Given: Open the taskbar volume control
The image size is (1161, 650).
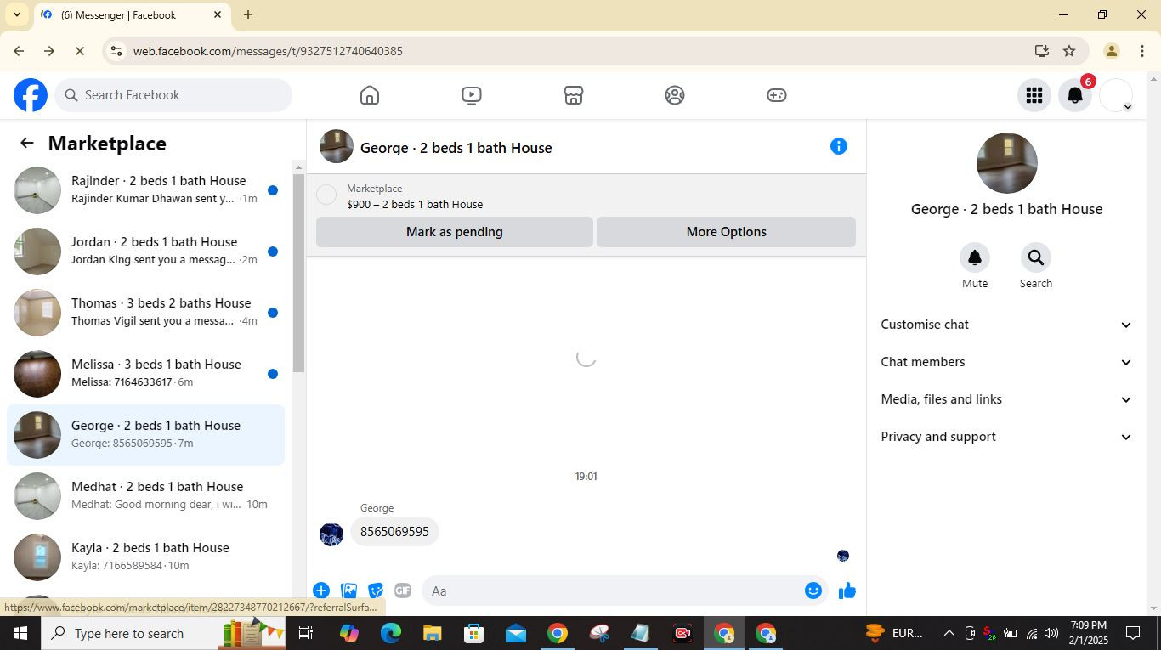Looking at the screenshot, I should coord(1051,633).
